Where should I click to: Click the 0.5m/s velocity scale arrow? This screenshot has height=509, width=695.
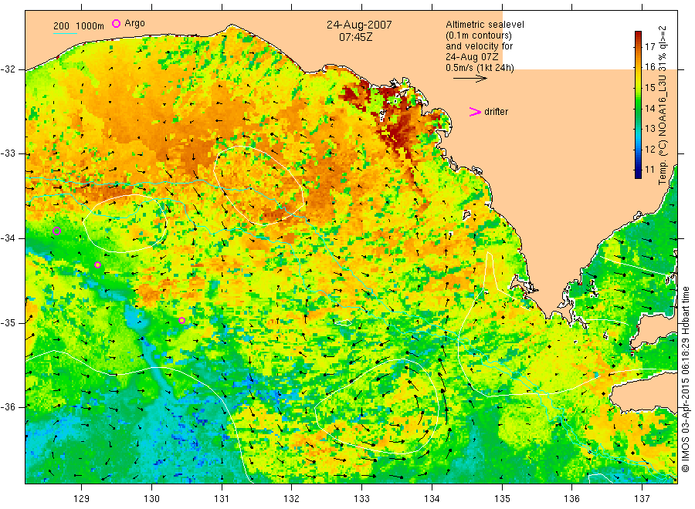(x=470, y=79)
